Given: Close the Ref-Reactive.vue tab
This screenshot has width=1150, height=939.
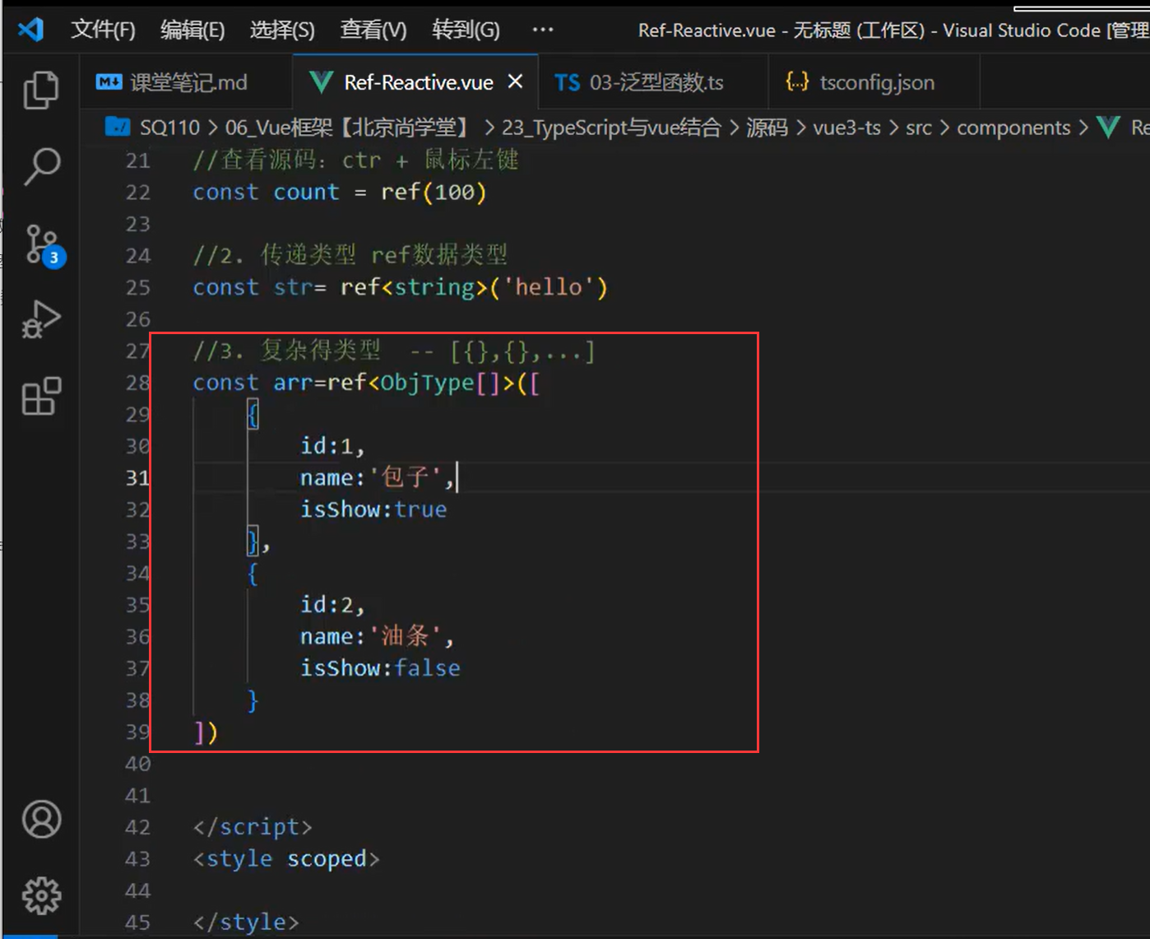Looking at the screenshot, I should point(515,81).
